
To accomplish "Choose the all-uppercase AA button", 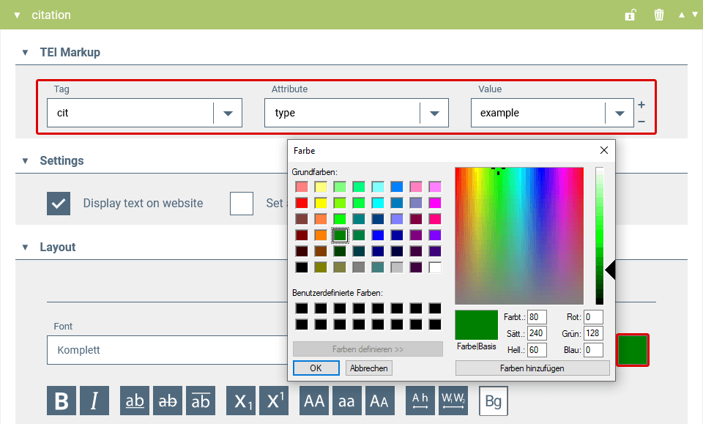I will pos(314,401).
